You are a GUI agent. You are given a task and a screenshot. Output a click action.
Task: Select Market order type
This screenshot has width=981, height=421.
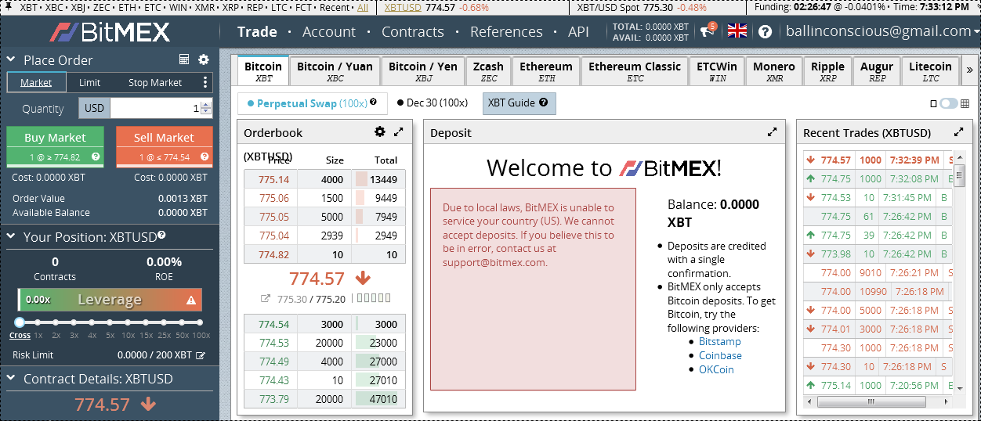(36, 82)
